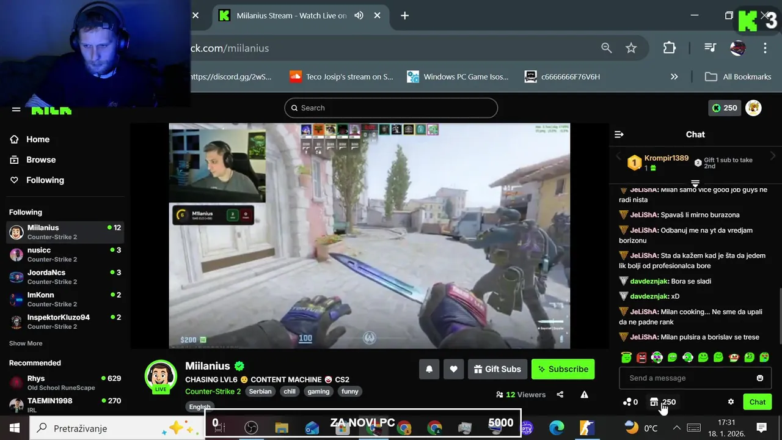Open Microsoft Edge from the taskbar

(557, 428)
